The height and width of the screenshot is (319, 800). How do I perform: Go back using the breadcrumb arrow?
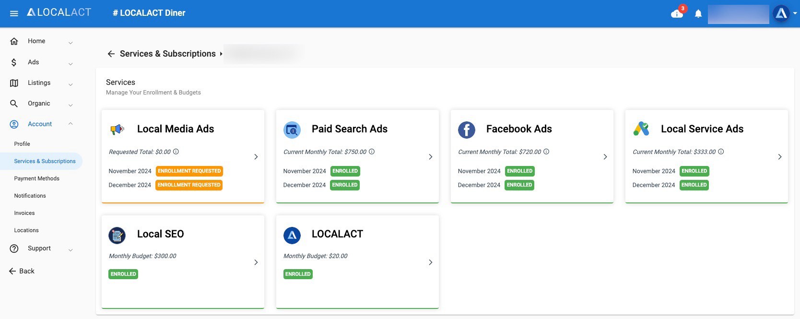click(x=111, y=54)
